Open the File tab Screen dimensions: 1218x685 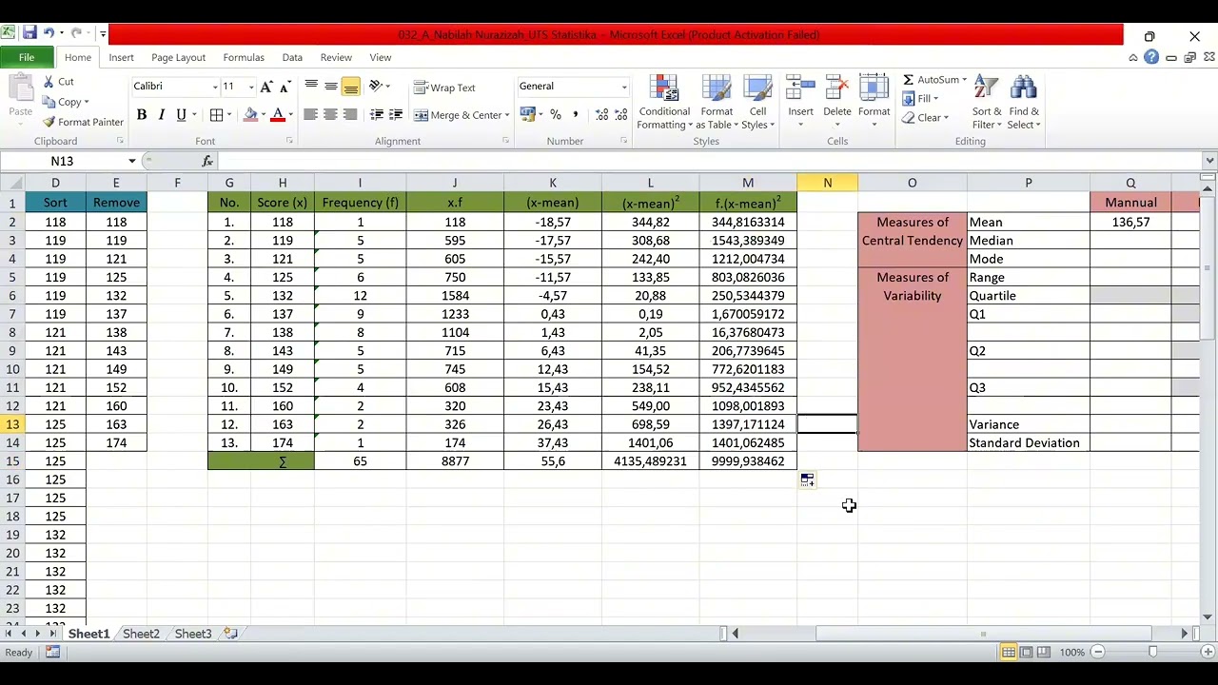(x=27, y=57)
